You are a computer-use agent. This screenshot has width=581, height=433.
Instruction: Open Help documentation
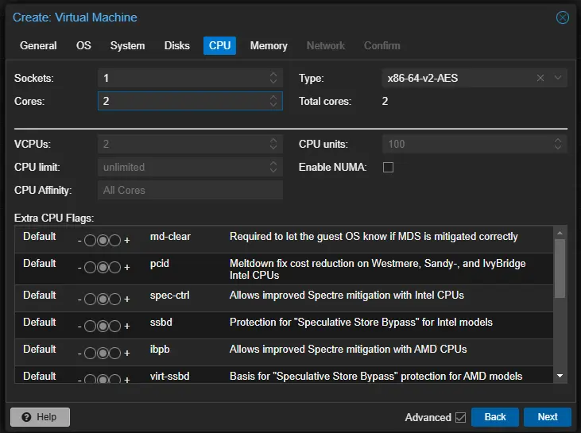(x=40, y=417)
